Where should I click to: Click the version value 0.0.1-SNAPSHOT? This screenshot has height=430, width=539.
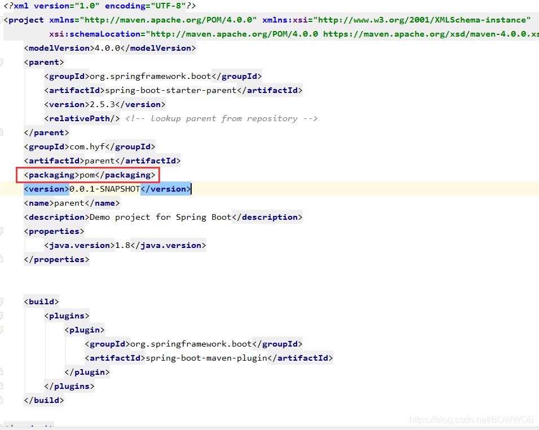pyautogui.click(x=105, y=189)
